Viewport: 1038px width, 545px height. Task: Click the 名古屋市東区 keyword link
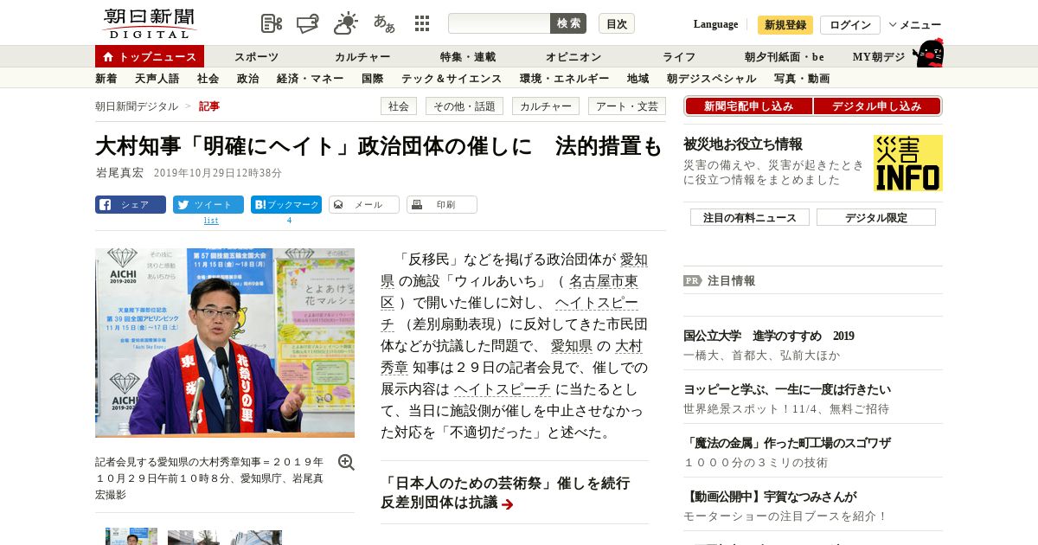click(x=509, y=292)
